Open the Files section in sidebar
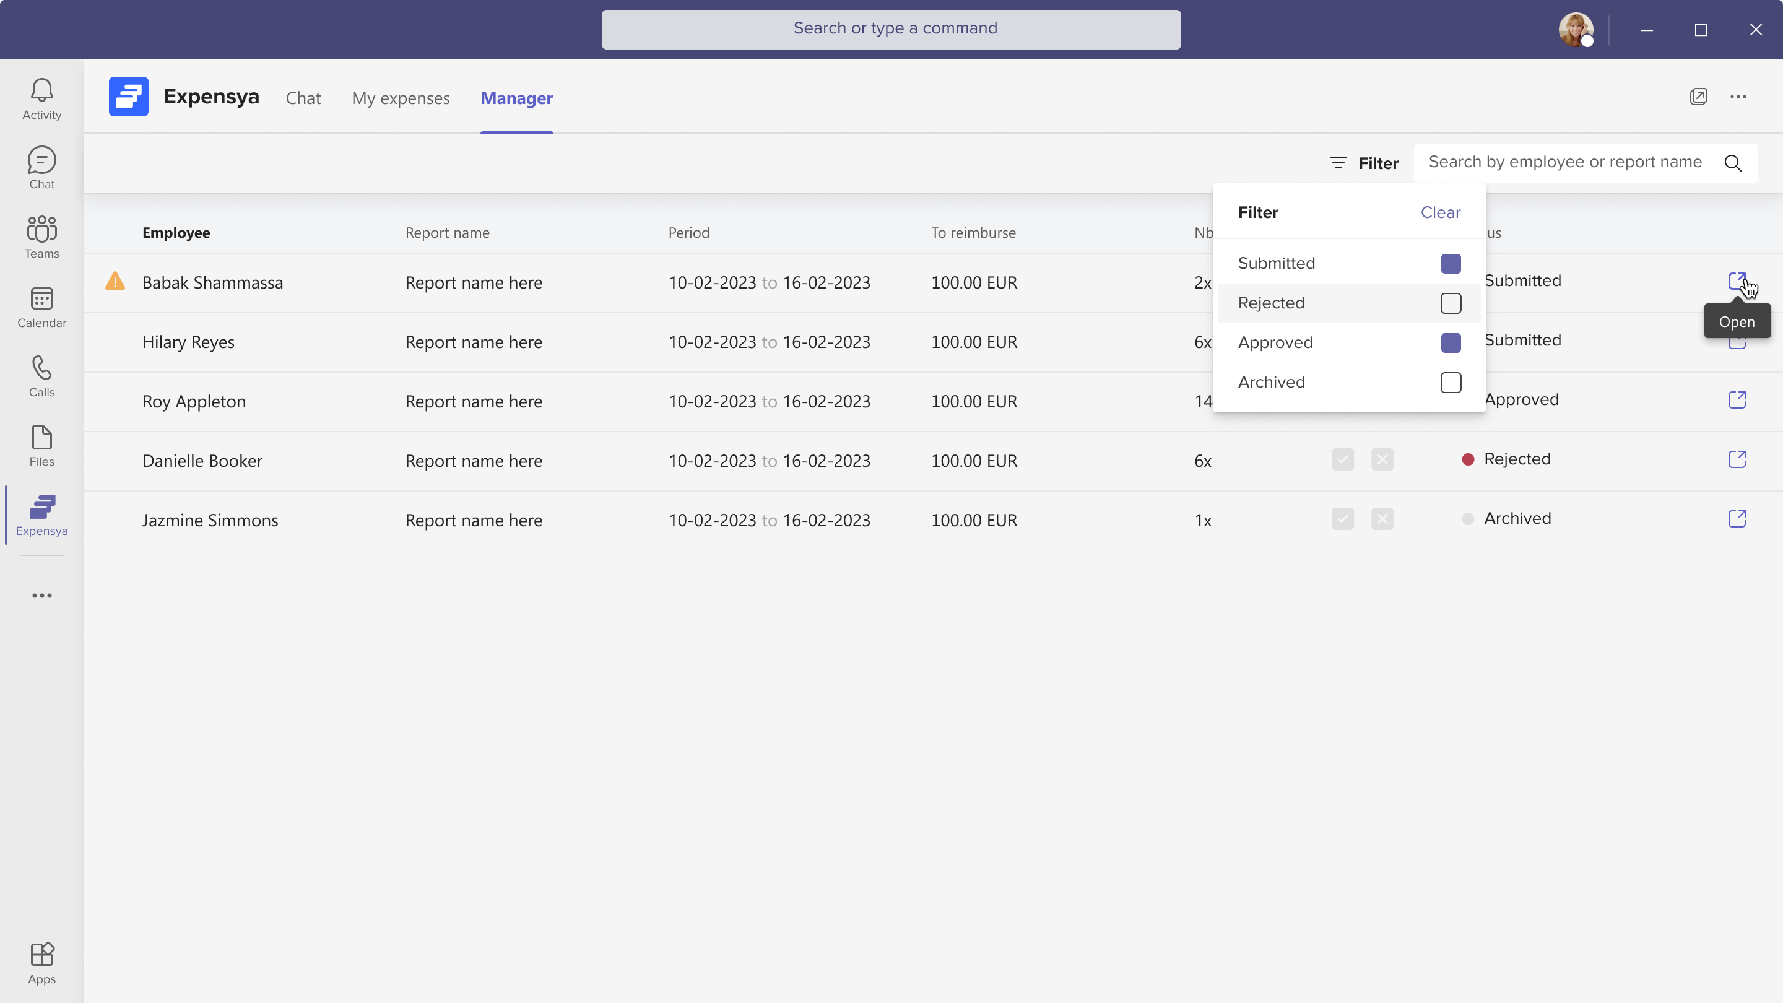1783x1003 pixels. click(x=41, y=445)
